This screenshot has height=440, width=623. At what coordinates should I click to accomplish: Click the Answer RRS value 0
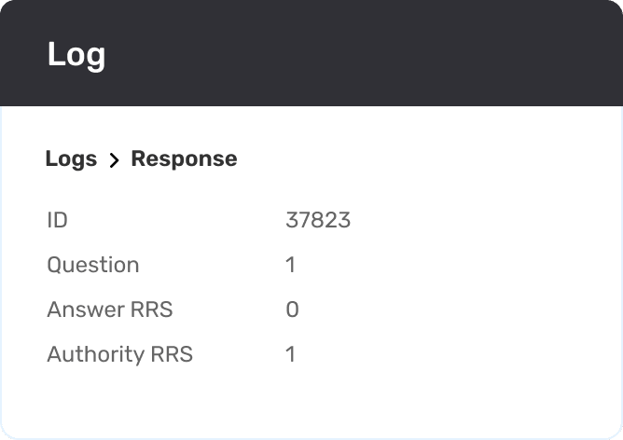point(292,309)
